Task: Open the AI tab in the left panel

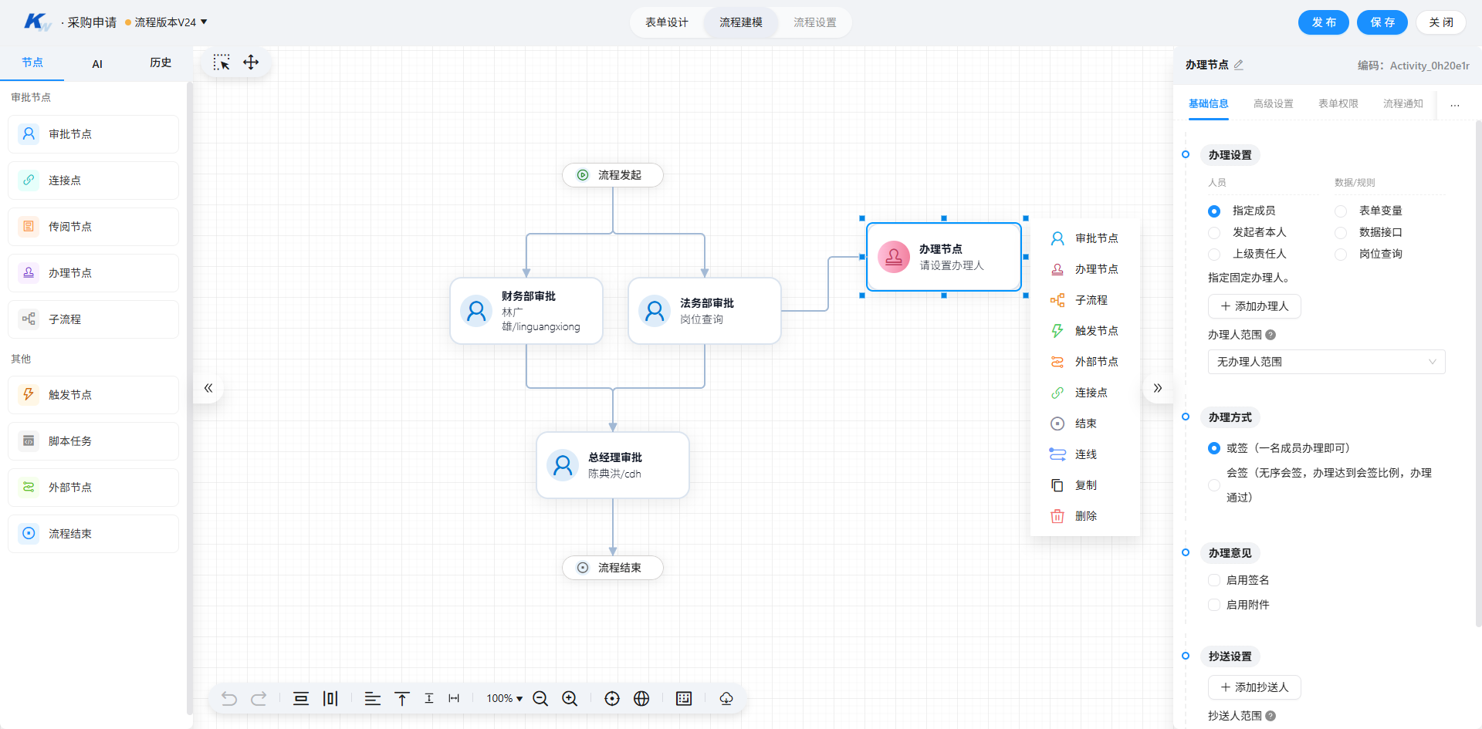Action: tap(97, 64)
